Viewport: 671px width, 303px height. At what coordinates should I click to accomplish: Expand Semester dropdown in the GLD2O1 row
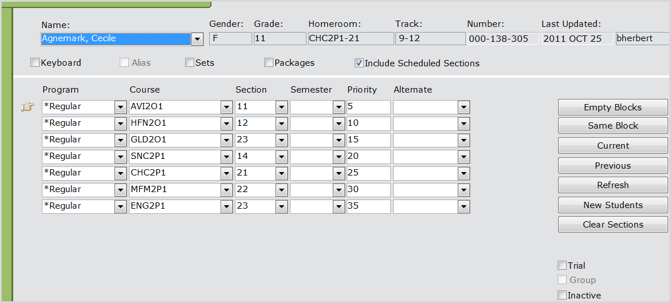coord(339,141)
